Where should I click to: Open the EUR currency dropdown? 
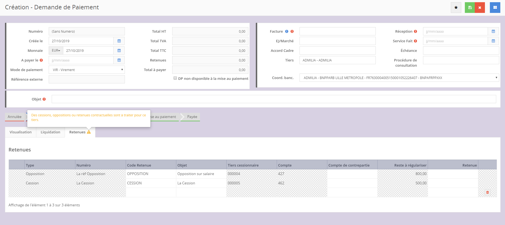coord(56,50)
